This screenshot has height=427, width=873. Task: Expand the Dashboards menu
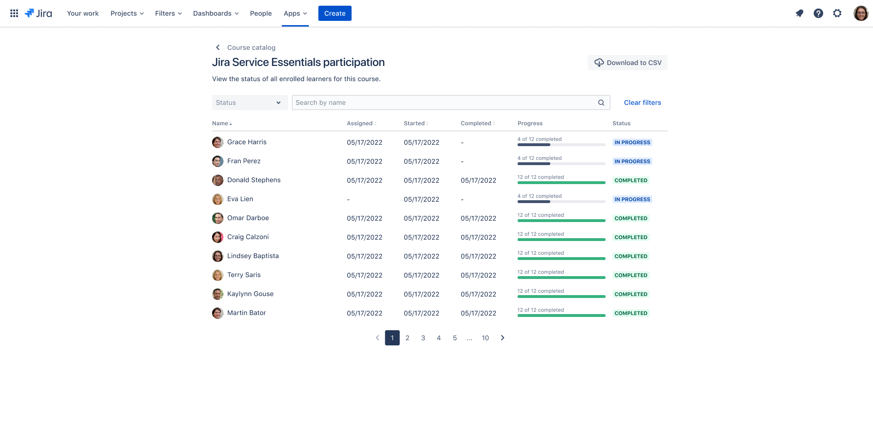pyautogui.click(x=216, y=13)
